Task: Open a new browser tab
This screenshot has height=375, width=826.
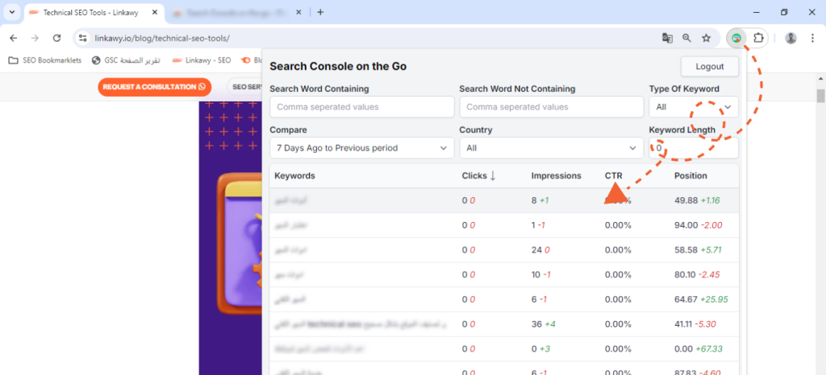Action: click(x=320, y=12)
